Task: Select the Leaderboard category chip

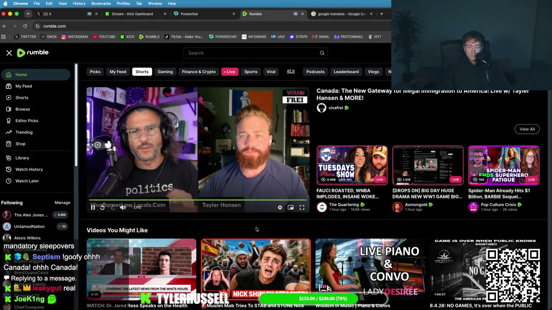Action: click(x=346, y=72)
